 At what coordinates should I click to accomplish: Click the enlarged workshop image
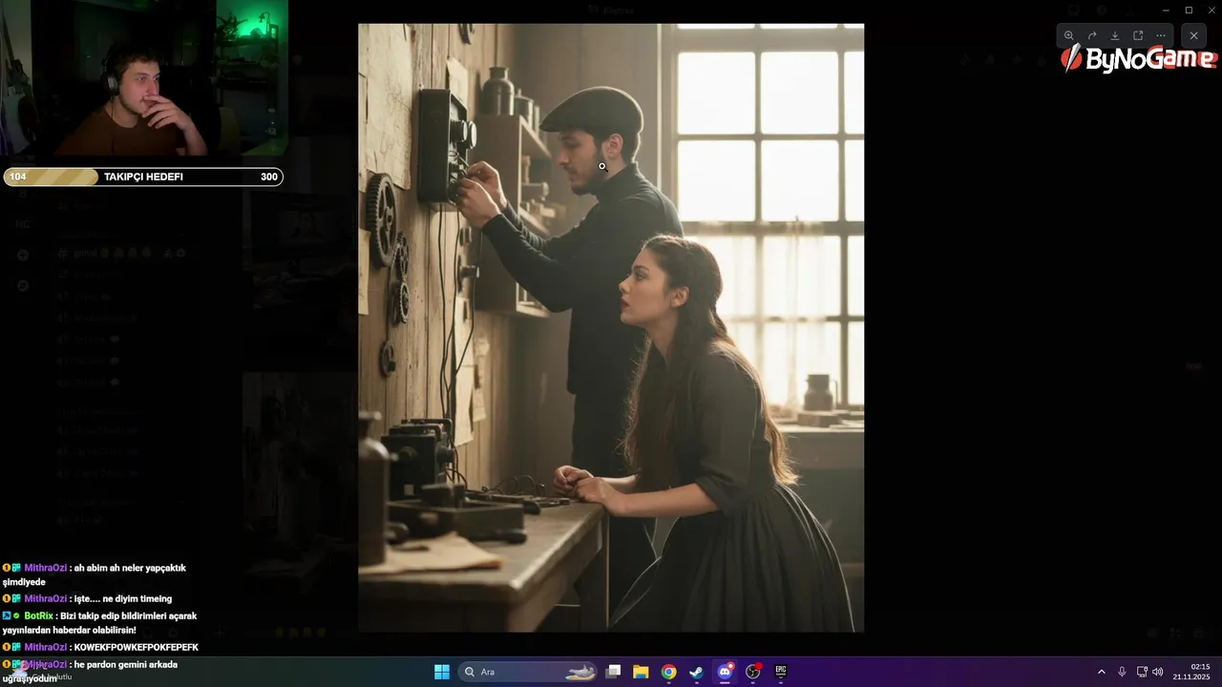click(x=611, y=327)
